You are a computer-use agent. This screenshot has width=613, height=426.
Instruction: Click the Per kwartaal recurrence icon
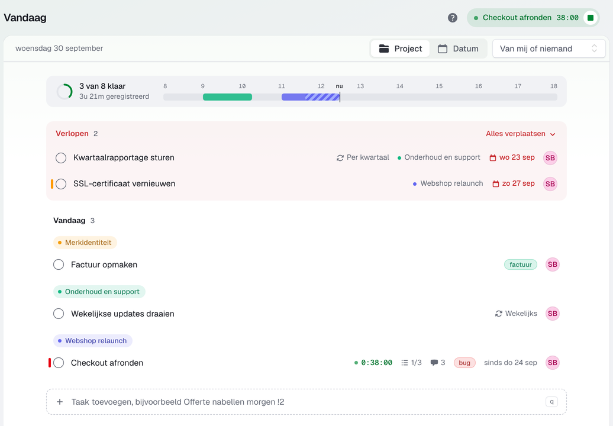pos(340,158)
